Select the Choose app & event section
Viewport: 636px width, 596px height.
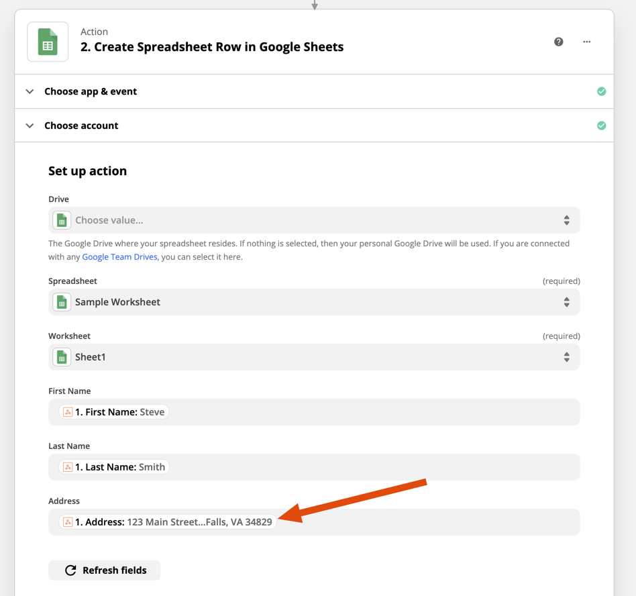click(314, 91)
